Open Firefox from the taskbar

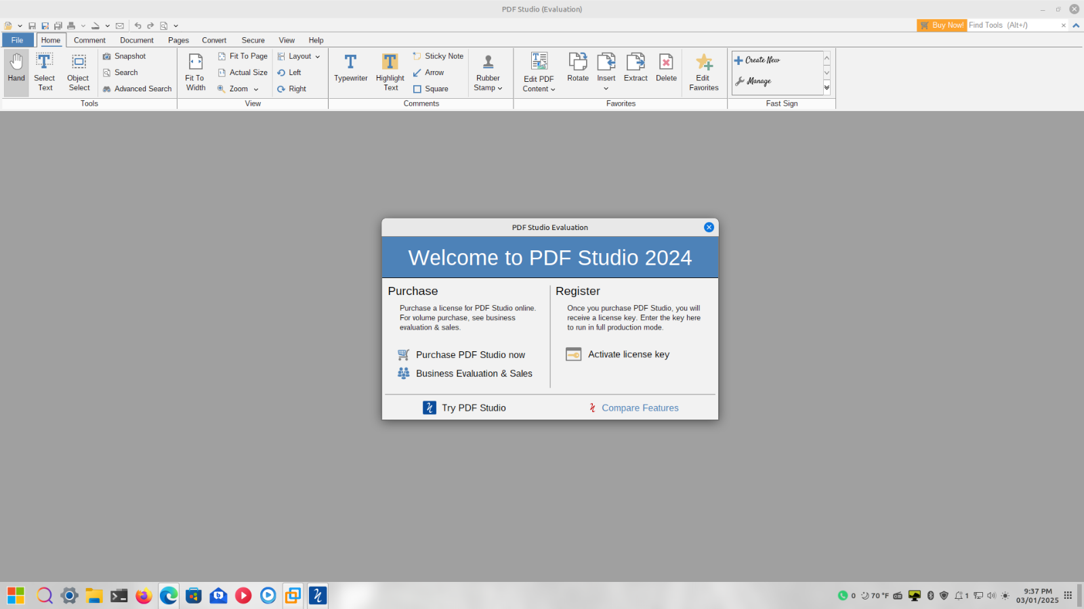coord(144,595)
